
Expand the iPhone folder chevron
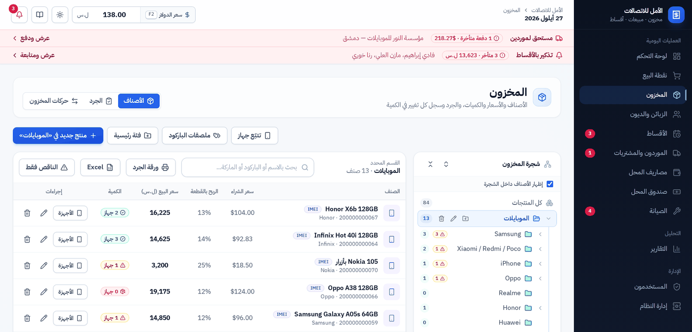[x=540, y=264]
